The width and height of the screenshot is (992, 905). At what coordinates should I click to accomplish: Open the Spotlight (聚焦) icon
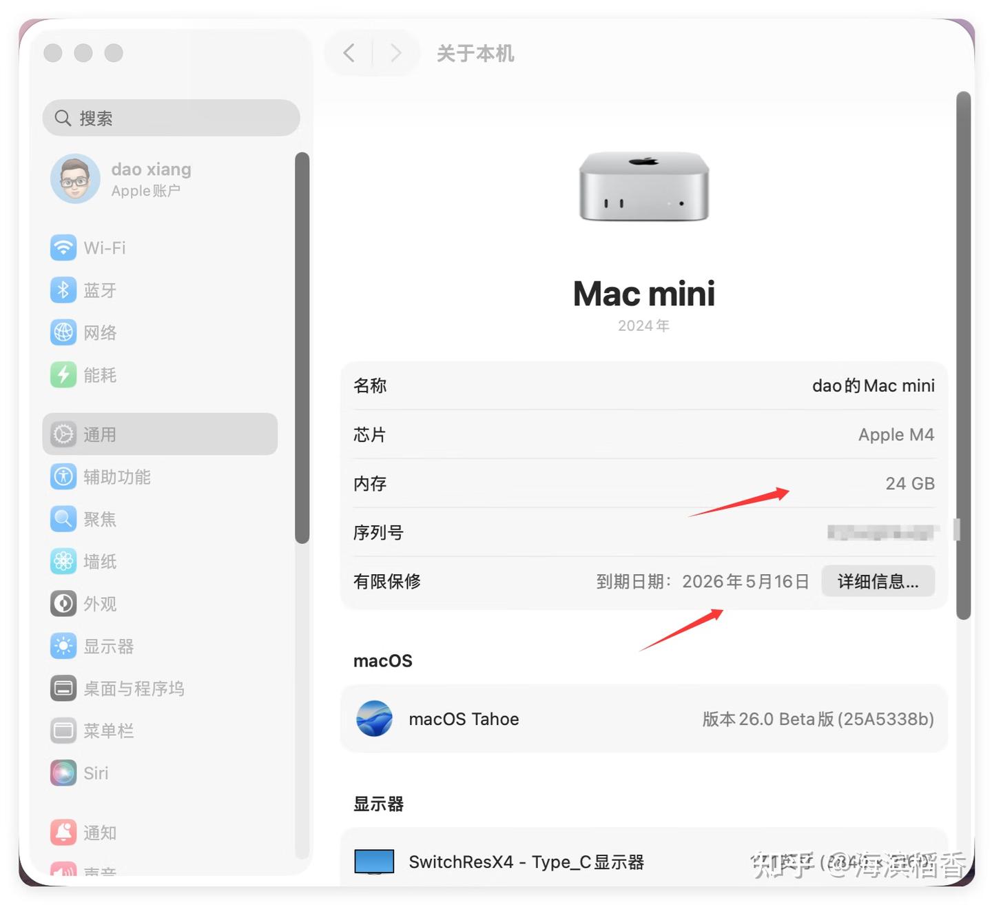pyautogui.click(x=63, y=519)
